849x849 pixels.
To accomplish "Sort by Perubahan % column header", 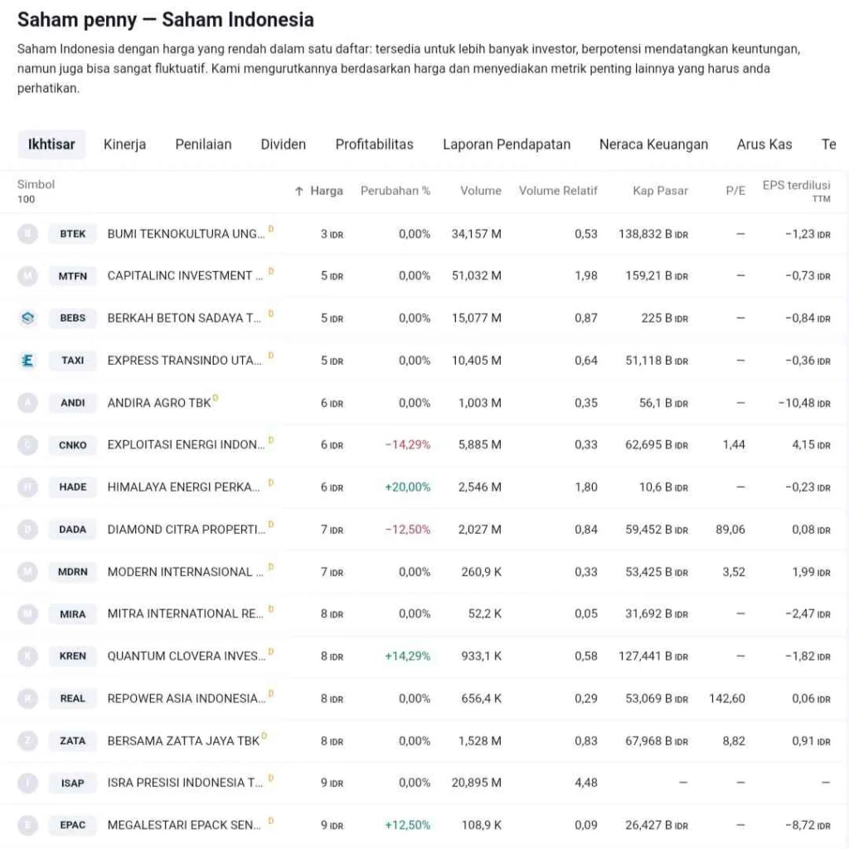I will point(395,191).
